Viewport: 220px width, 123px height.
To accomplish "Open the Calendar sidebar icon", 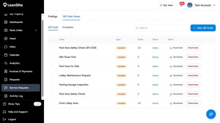I will (x=6, y=55).
